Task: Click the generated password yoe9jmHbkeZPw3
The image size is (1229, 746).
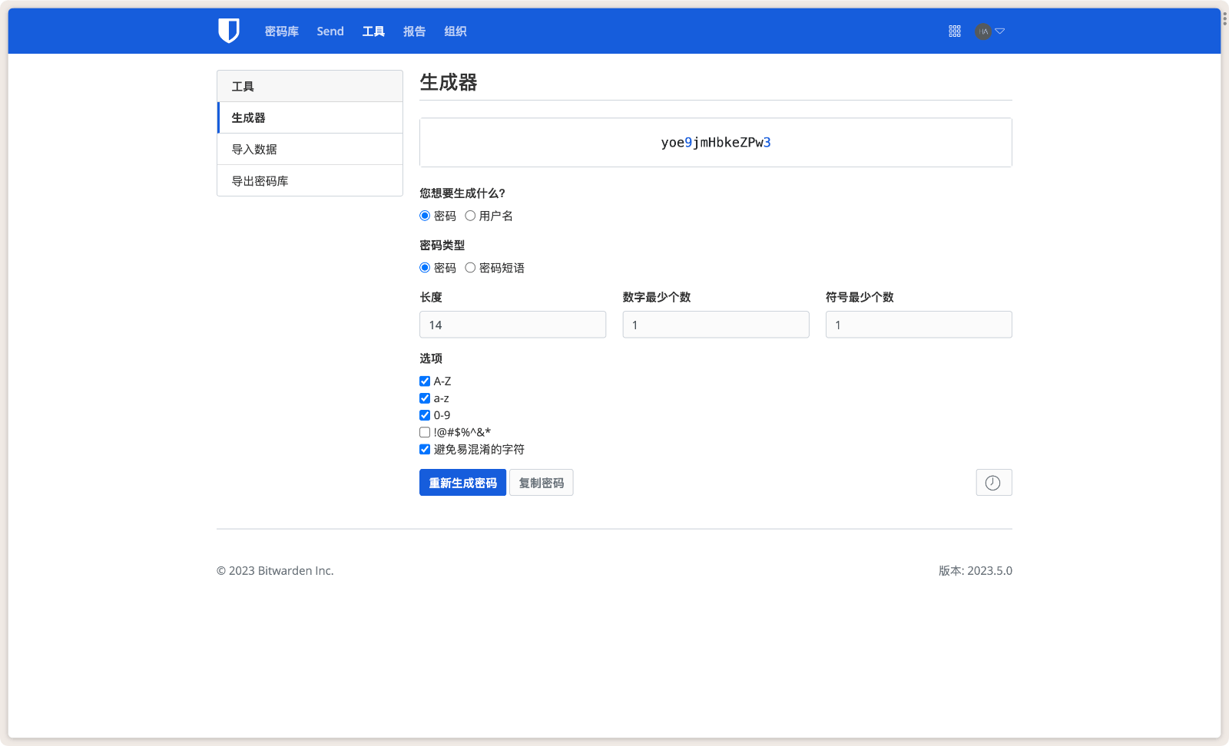Action: 716,143
